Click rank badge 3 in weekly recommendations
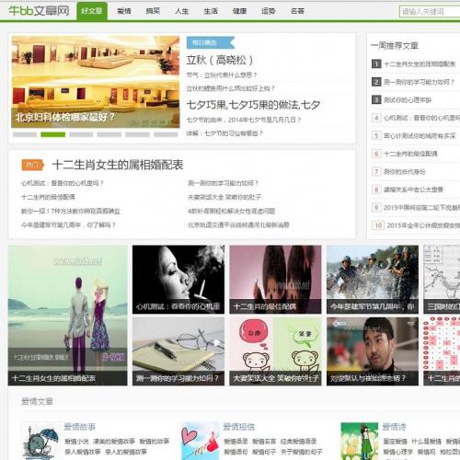460x460 pixels. click(376, 99)
